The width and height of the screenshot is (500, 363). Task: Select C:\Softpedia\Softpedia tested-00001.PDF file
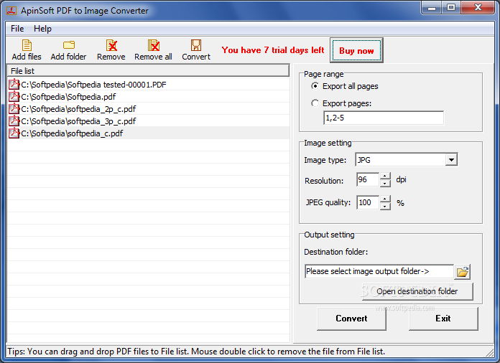coord(148,85)
